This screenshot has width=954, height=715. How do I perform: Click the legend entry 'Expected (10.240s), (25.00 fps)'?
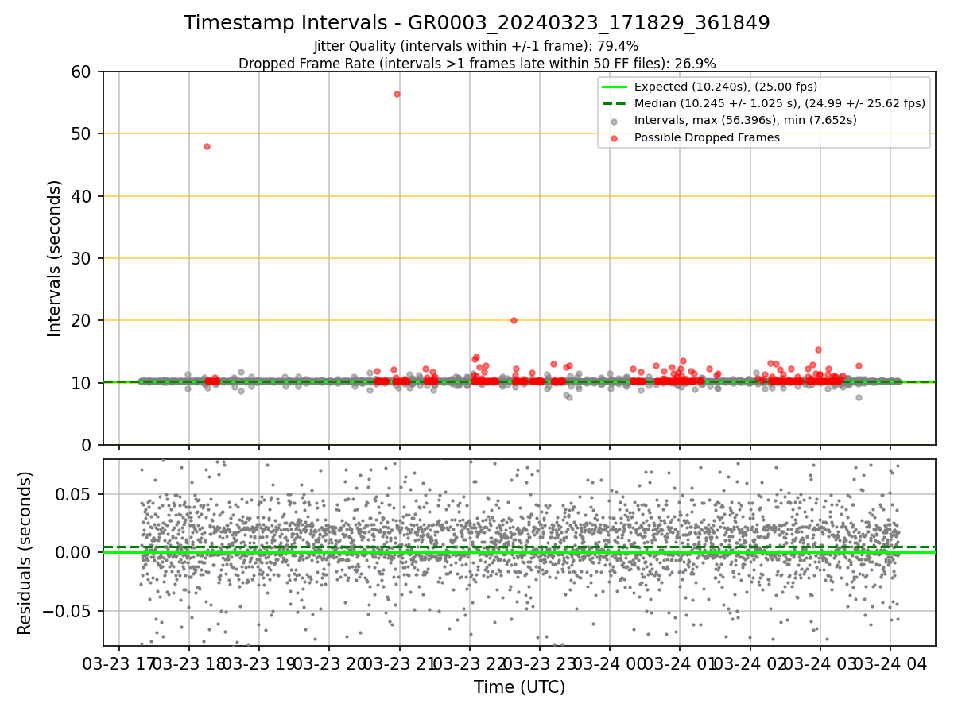[726, 87]
